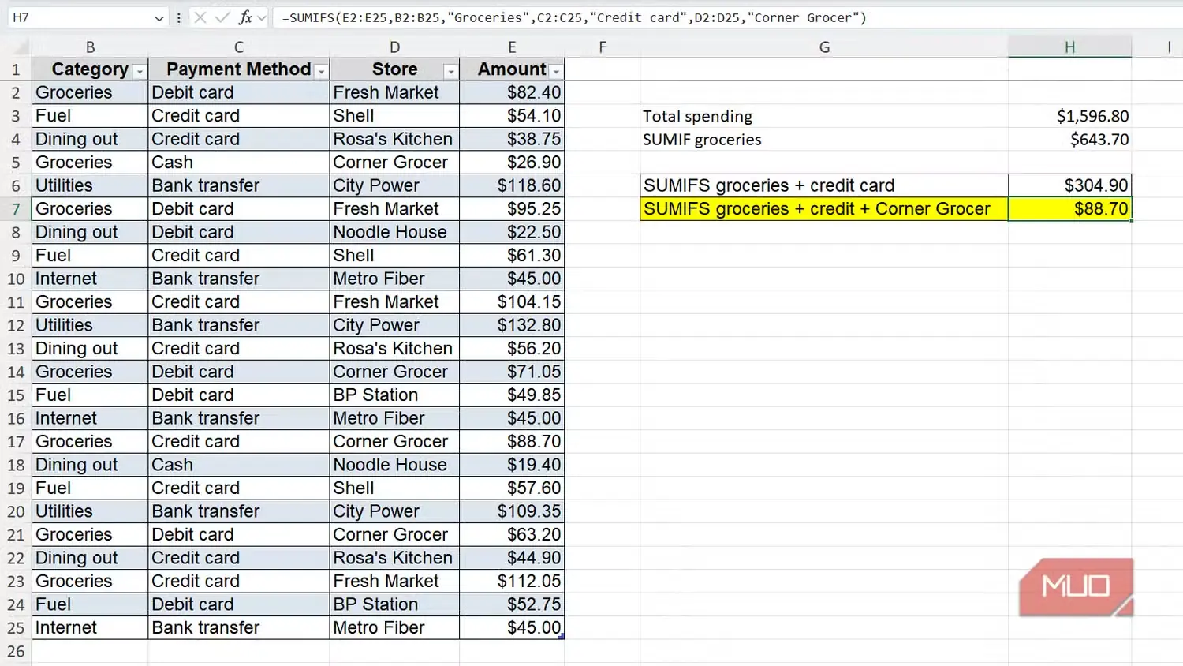1183x666 pixels.
Task: Open Category column filter dropdown
Action: coord(140,71)
